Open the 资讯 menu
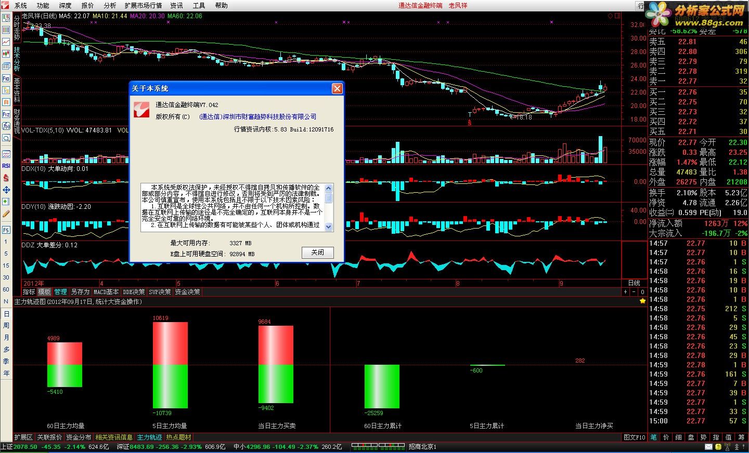Screen dimensions: 749x453 (176, 5)
